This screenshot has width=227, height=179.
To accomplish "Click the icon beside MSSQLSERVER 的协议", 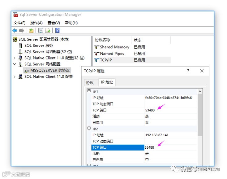I will pos(26,70).
